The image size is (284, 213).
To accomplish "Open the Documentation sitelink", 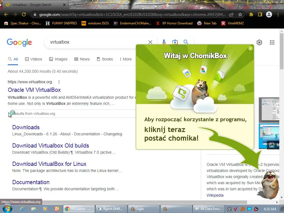I will click(31, 182).
